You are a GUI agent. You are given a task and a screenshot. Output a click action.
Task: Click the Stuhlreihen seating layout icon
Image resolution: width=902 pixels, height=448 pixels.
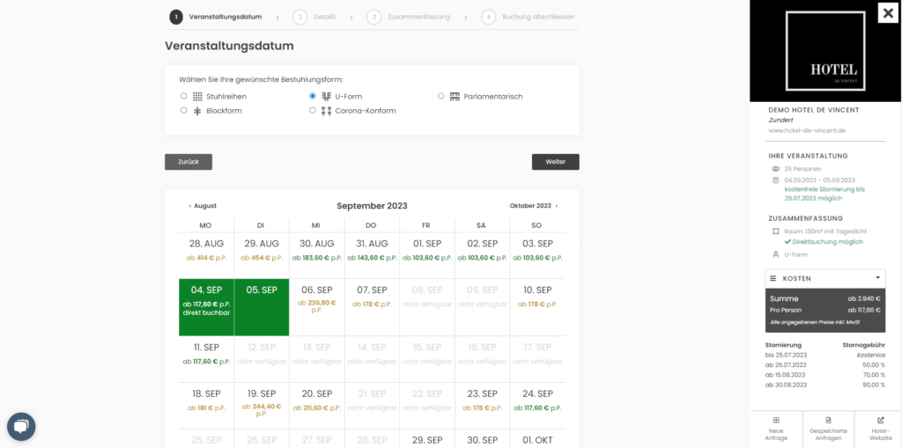[197, 96]
